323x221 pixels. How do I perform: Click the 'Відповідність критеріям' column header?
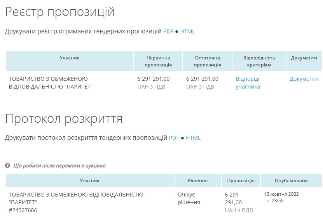point(259,61)
